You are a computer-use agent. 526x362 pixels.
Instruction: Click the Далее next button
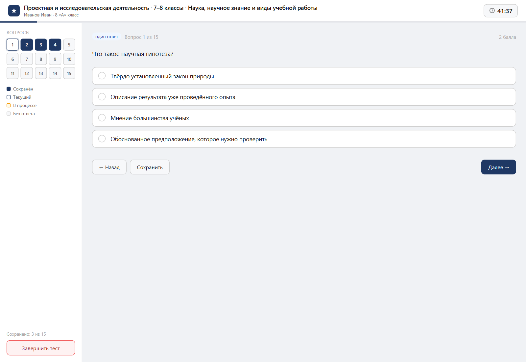498,167
